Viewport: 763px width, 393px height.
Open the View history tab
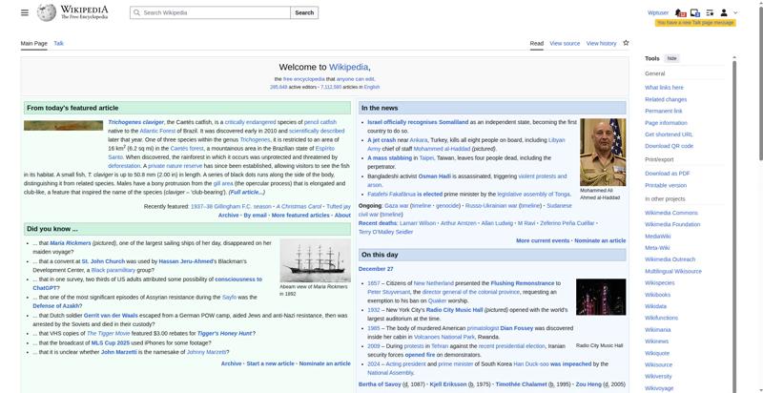coord(601,44)
